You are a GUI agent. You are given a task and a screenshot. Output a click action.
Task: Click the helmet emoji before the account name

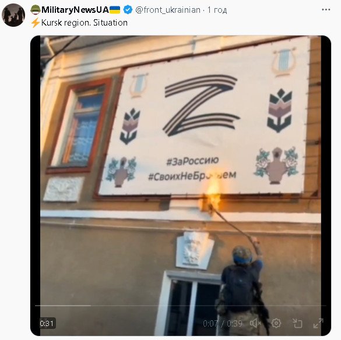pyautogui.click(x=36, y=10)
